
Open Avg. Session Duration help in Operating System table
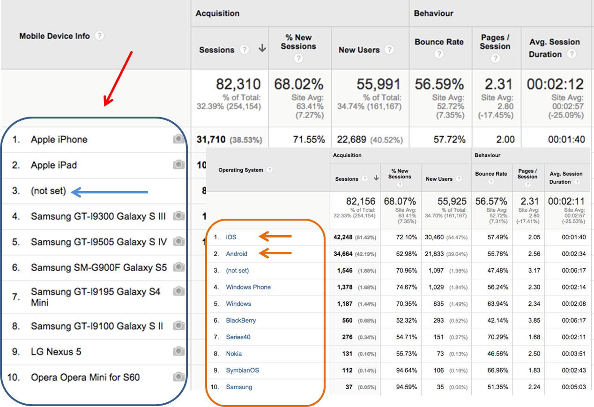pos(577,182)
